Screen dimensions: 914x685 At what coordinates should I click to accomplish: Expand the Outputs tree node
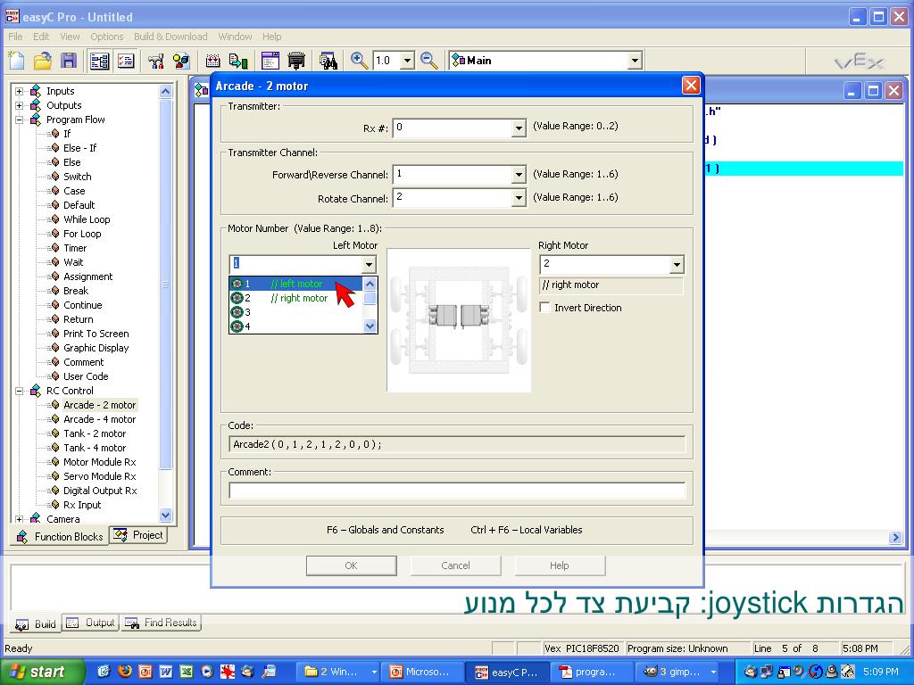tap(20, 105)
